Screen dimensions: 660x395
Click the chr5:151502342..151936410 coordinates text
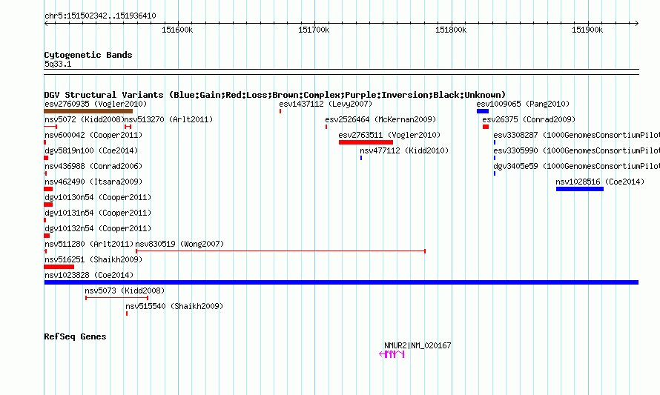(100, 16)
